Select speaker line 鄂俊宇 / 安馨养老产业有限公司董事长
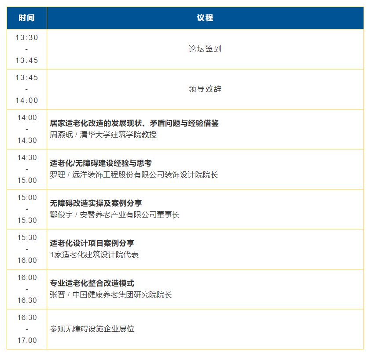Screen dimensions: 371x356 coord(115,215)
